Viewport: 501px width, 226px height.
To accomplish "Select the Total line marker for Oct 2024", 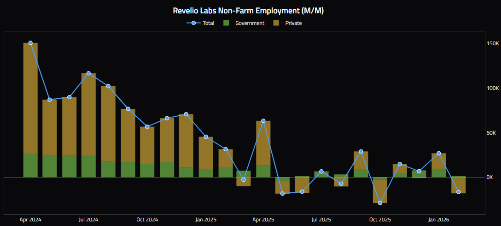I will [147, 127].
